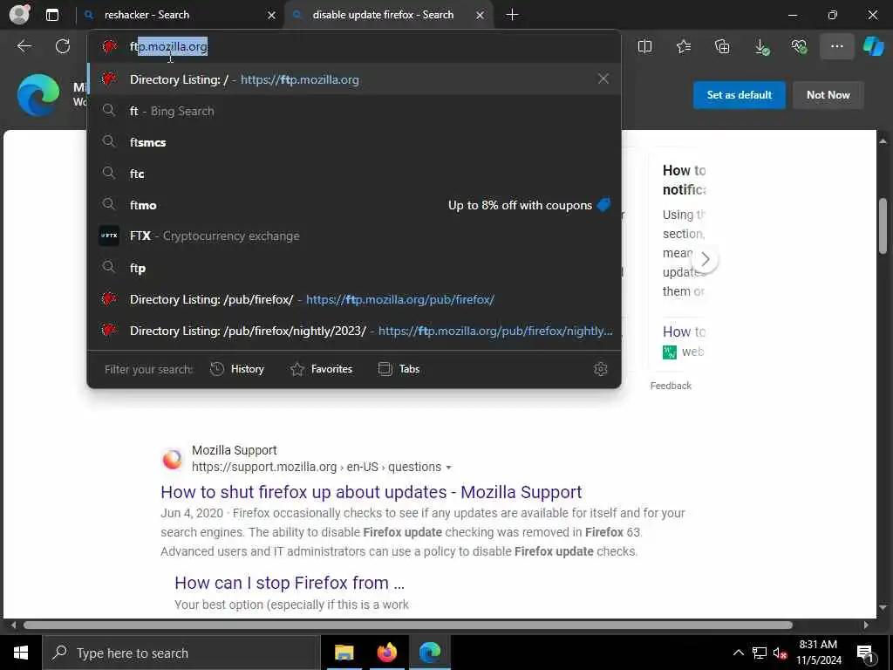This screenshot has width=893, height=670.
Task: Click the Feedback link
Action: coord(671,386)
